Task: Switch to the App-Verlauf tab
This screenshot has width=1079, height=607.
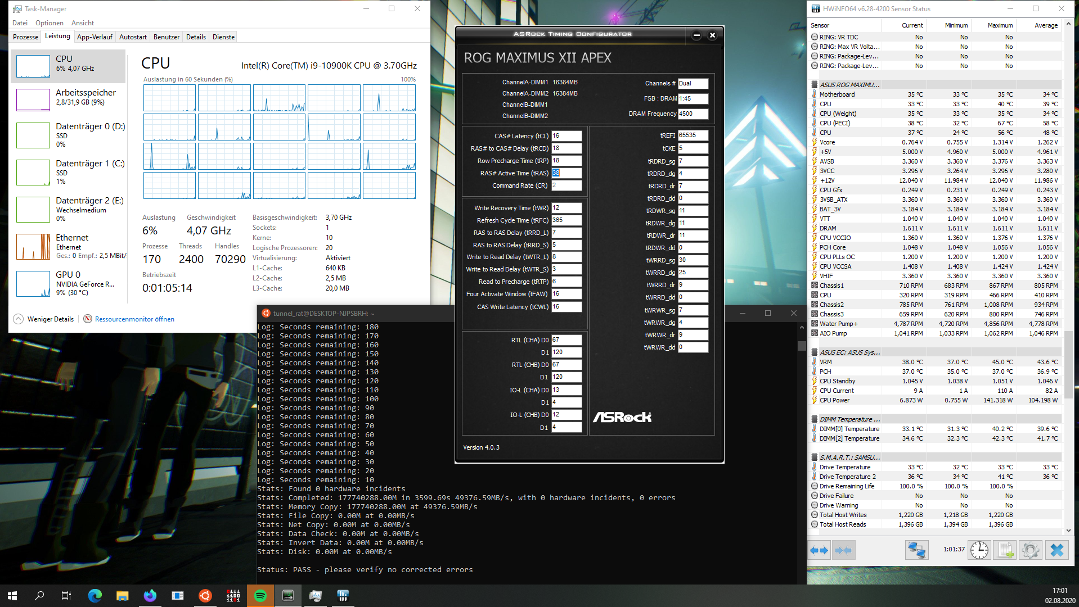Action: pyautogui.click(x=95, y=37)
